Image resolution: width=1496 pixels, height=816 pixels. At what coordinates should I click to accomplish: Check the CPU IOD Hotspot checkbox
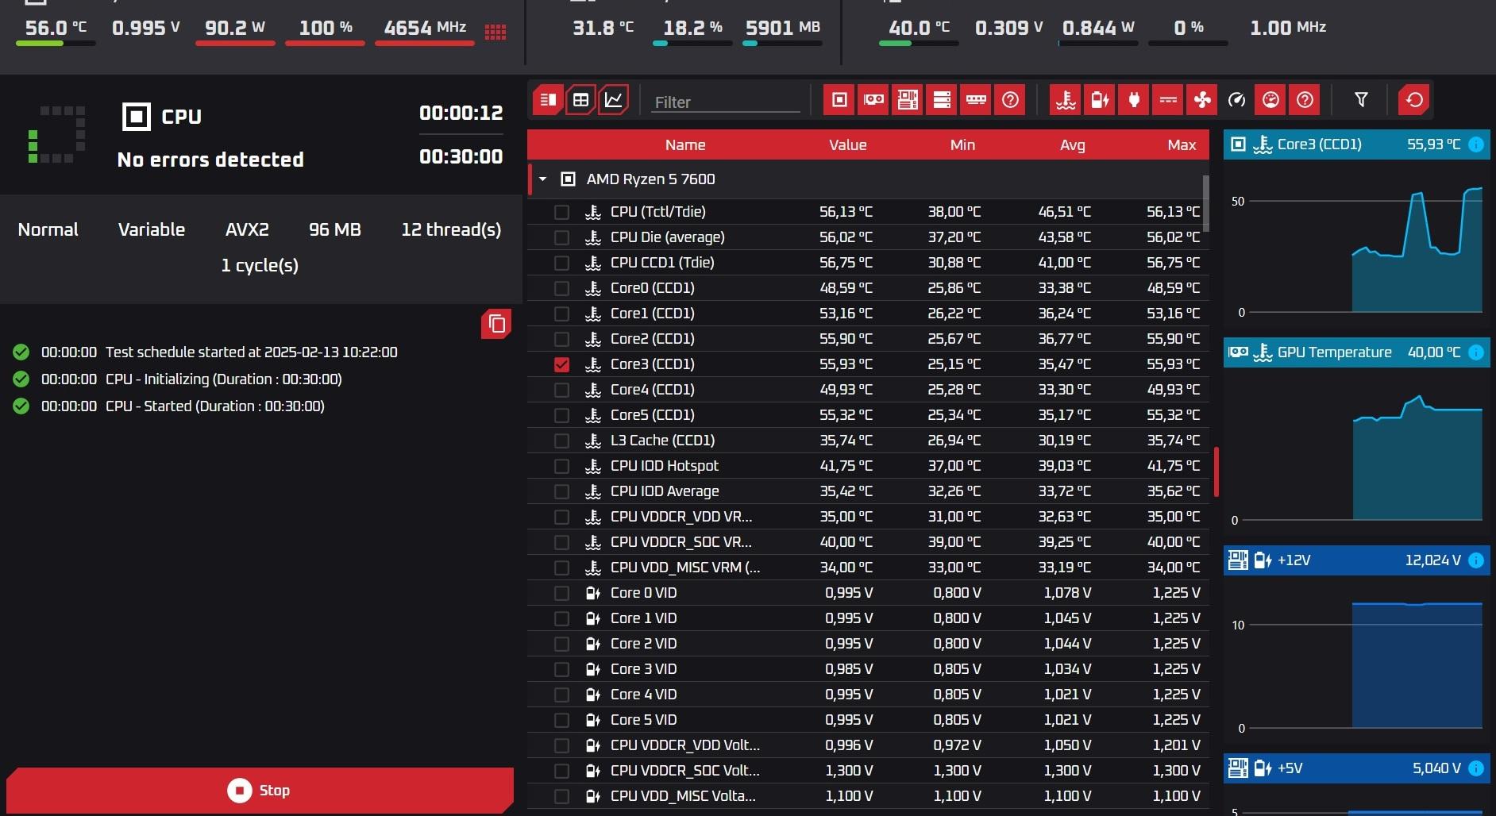tap(561, 466)
